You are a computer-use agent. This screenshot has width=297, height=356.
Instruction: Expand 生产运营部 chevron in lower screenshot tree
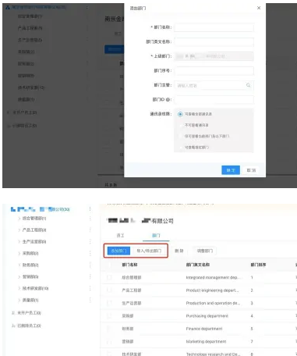(19, 242)
